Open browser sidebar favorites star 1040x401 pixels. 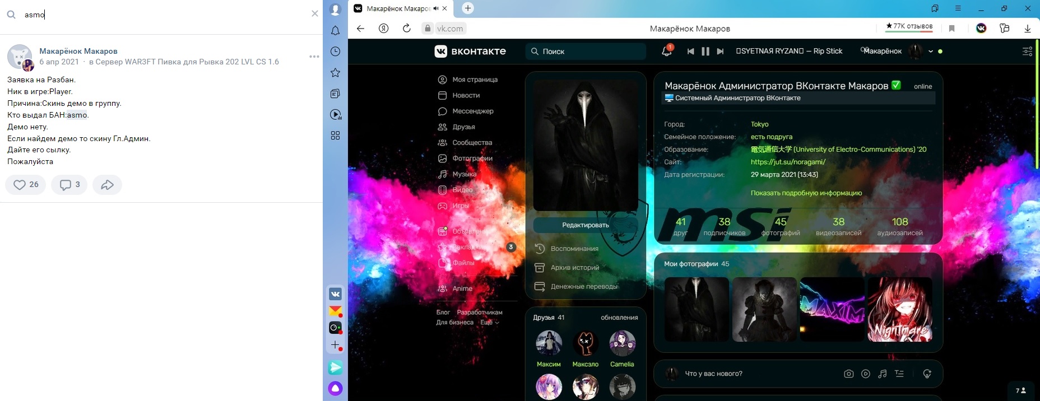coord(335,73)
